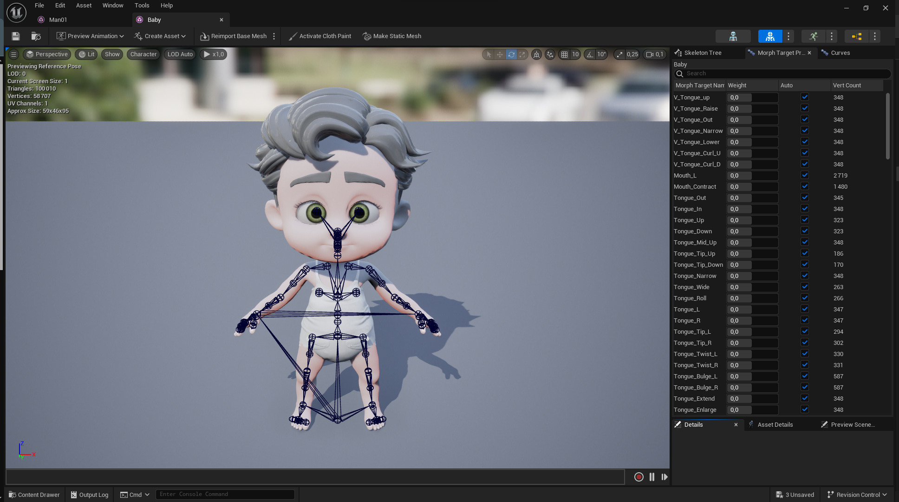Open the Perspective view dropdown

pyautogui.click(x=47, y=54)
